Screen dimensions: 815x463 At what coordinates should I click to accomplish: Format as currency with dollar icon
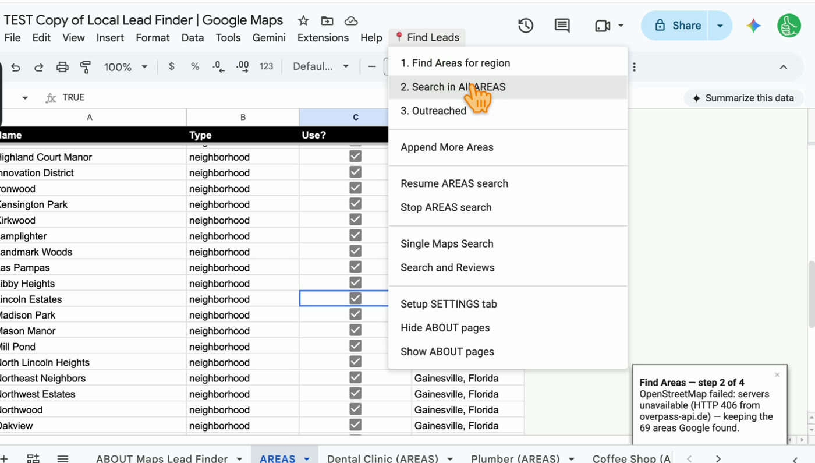[x=171, y=66]
